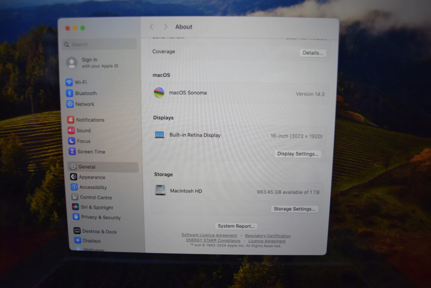Open the Sound settings pane
Screen dimensions: 431x288
pyautogui.click(x=103, y=130)
